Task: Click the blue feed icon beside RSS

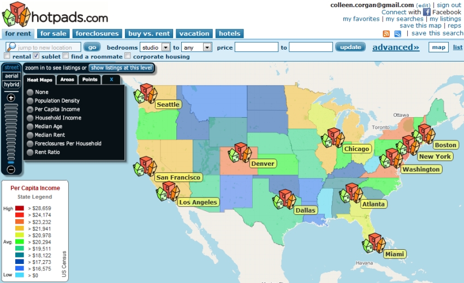Action: tap(398, 34)
